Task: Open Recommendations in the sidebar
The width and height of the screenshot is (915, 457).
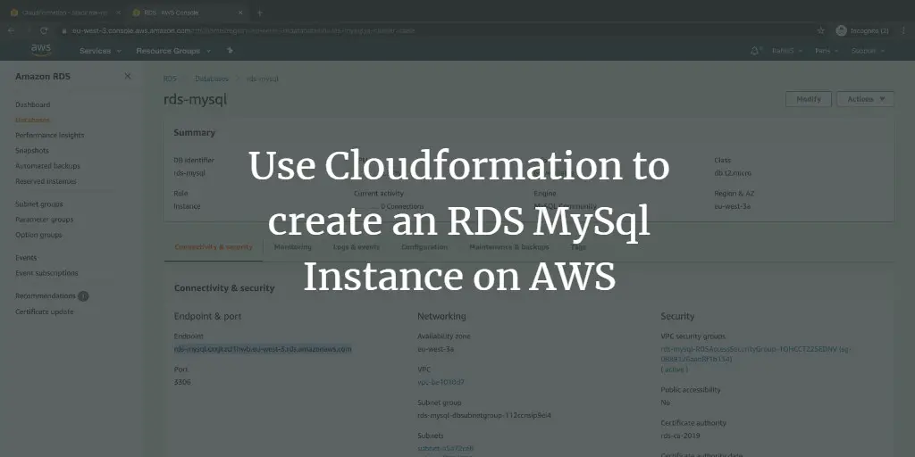Action: point(46,296)
